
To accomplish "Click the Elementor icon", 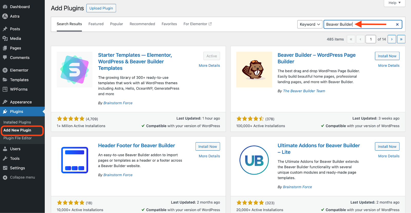I will [x=5, y=70].
